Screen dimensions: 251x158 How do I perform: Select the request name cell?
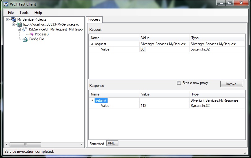click(x=101, y=44)
